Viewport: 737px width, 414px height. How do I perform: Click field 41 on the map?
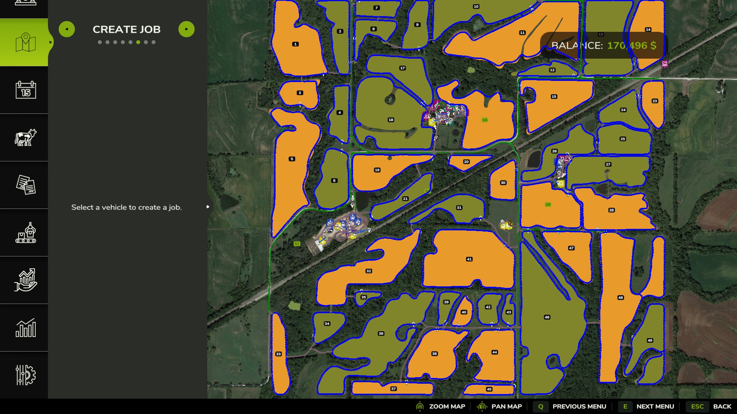[469, 260]
